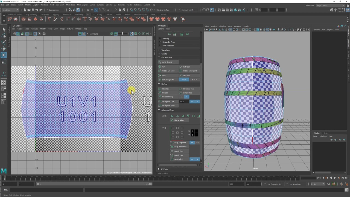
Task: Click the Play forwards button on the timeline
Action: point(335,178)
